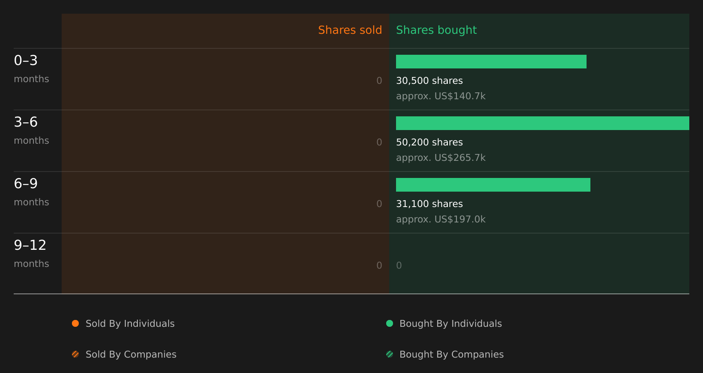Click the 0–3 months green bought bar
The image size is (703, 373).
coord(491,62)
